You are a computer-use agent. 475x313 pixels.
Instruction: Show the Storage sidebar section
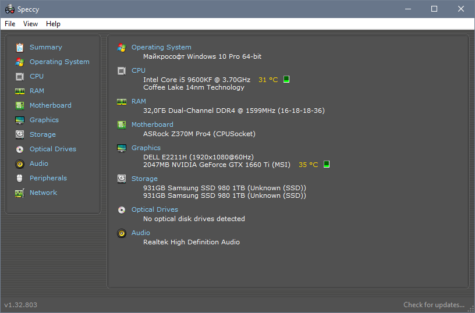42,134
